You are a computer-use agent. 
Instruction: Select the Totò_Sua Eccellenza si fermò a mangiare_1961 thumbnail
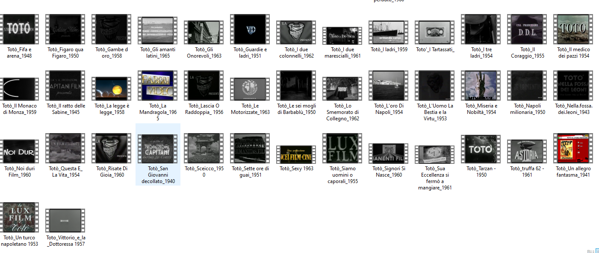[x=435, y=154]
